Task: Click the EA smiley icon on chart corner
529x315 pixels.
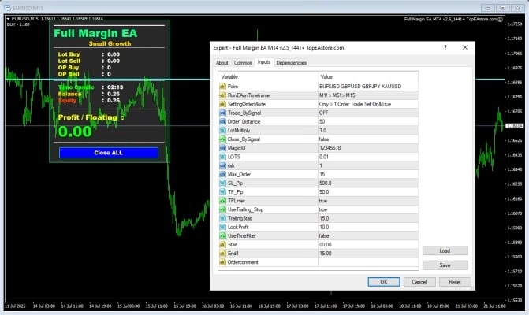Action: (501, 19)
